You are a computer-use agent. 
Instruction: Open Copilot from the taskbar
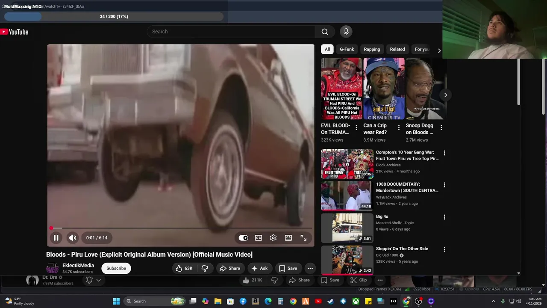click(206, 301)
